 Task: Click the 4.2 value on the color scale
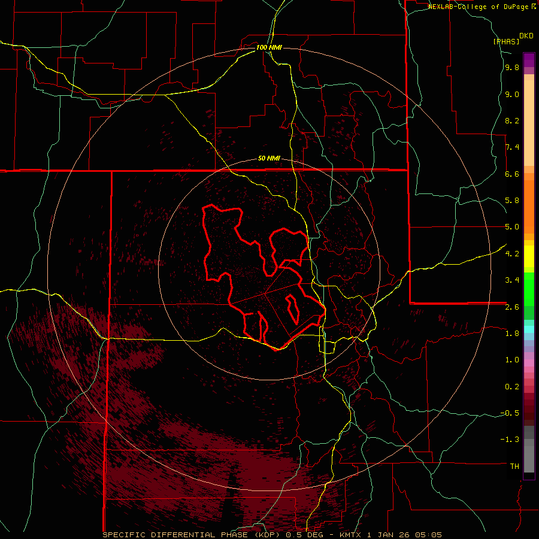pos(512,253)
